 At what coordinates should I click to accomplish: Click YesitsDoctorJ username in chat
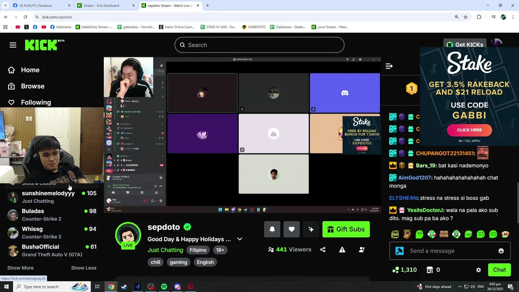(x=425, y=210)
